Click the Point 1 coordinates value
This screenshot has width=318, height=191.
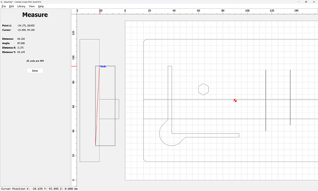(x=26, y=25)
